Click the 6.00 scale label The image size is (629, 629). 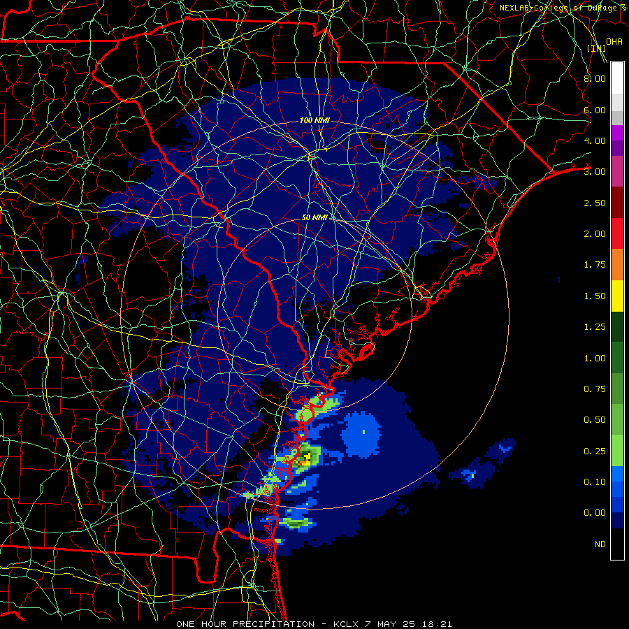(x=595, y=110)
